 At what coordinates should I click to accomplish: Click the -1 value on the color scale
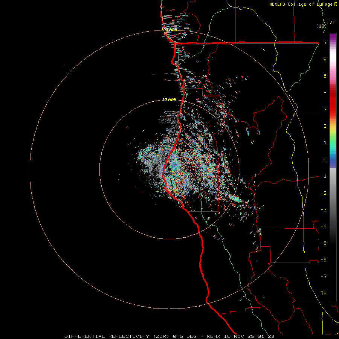[x=324, y=176]
